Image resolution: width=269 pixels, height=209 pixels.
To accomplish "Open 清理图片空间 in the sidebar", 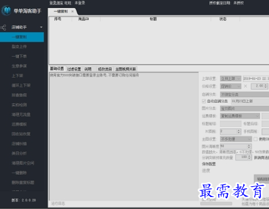I will tap(23, 163).
